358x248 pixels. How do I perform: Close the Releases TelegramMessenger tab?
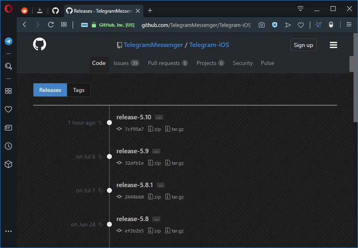coord(138,11)
